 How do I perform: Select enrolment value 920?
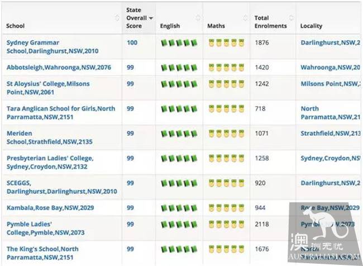pos(260,183)
